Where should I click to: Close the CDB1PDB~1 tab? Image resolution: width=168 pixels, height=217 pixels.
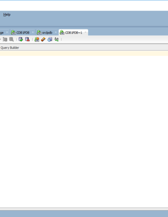tap(85, 32)
